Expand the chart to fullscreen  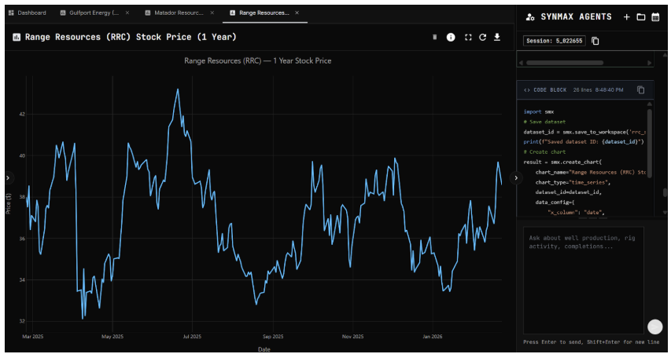(468, 37)
